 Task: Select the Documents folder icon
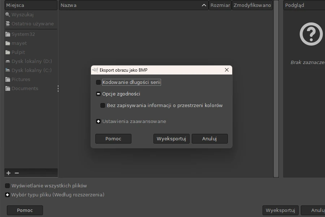(x=8, y=89)
